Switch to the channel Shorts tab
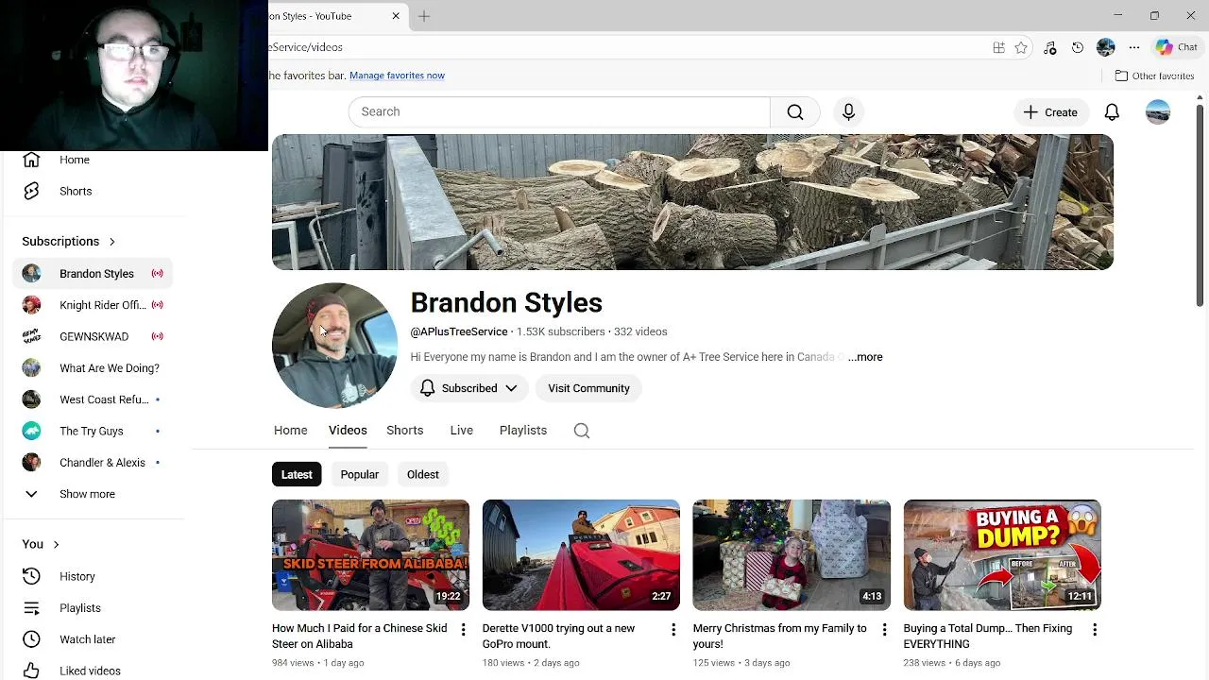The image size is (1209, 680). tap(404, 431)
